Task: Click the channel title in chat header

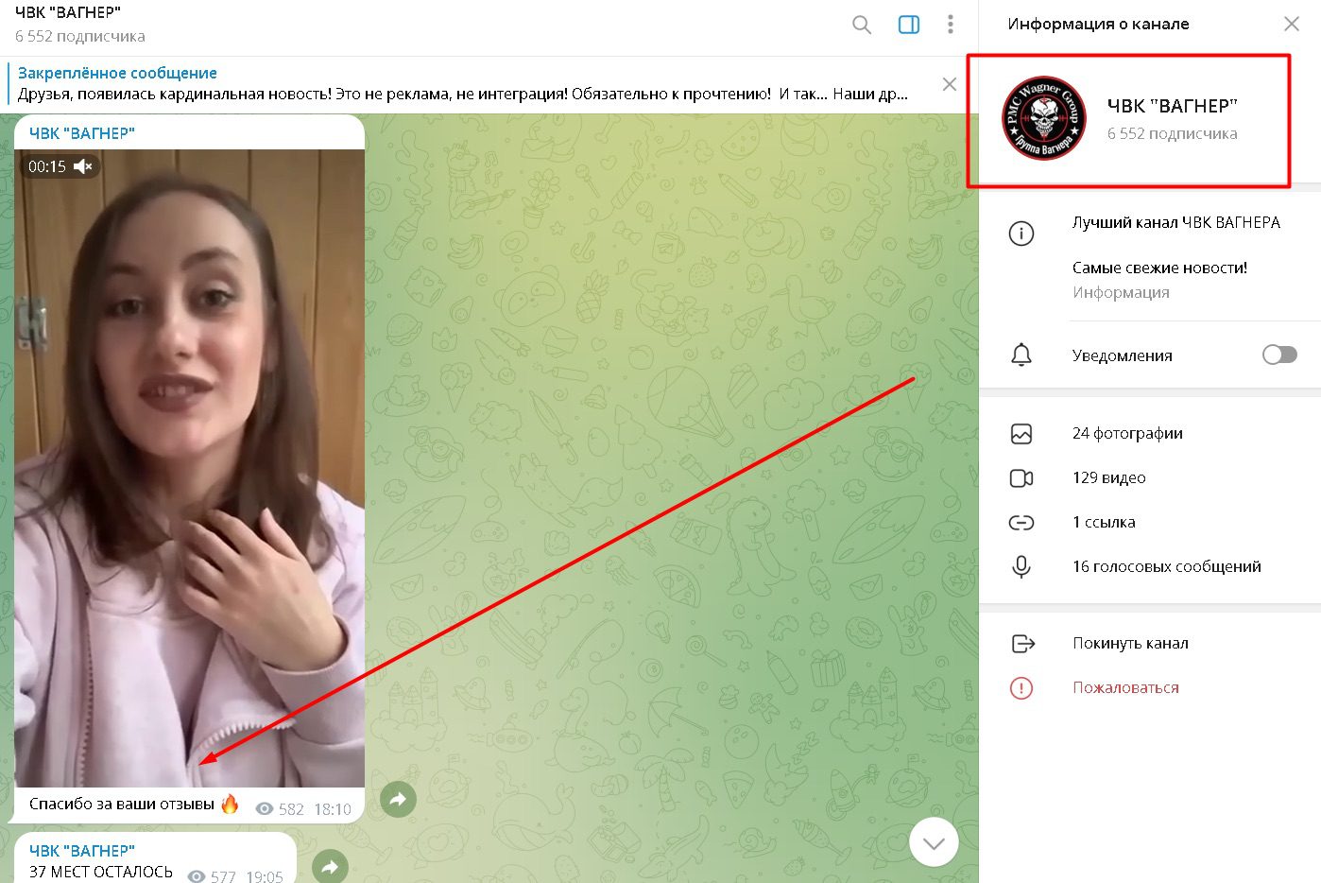Action: pos(68,13)
